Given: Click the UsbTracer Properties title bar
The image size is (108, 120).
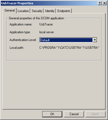Looking at the screenshot, I should tap(49, 3).
